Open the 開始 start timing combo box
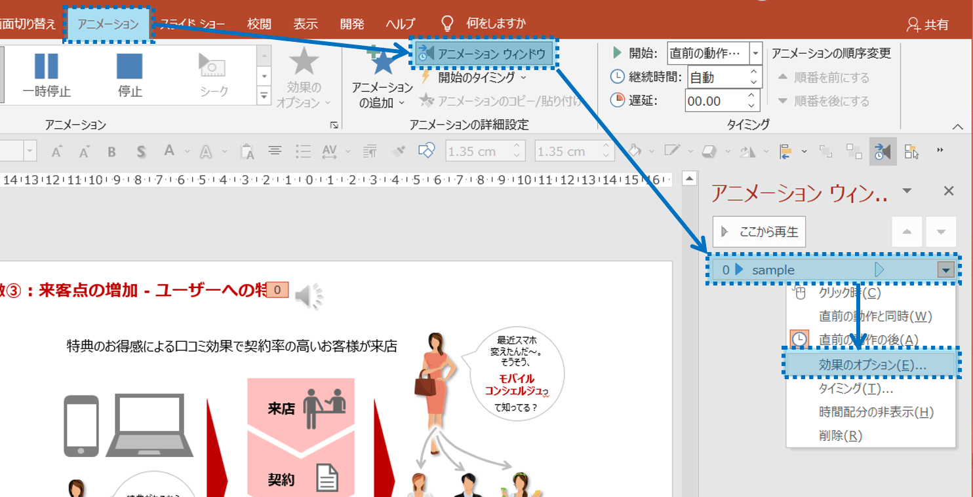The height and width of the screenshot is (497, 973). tap(715, 53)
